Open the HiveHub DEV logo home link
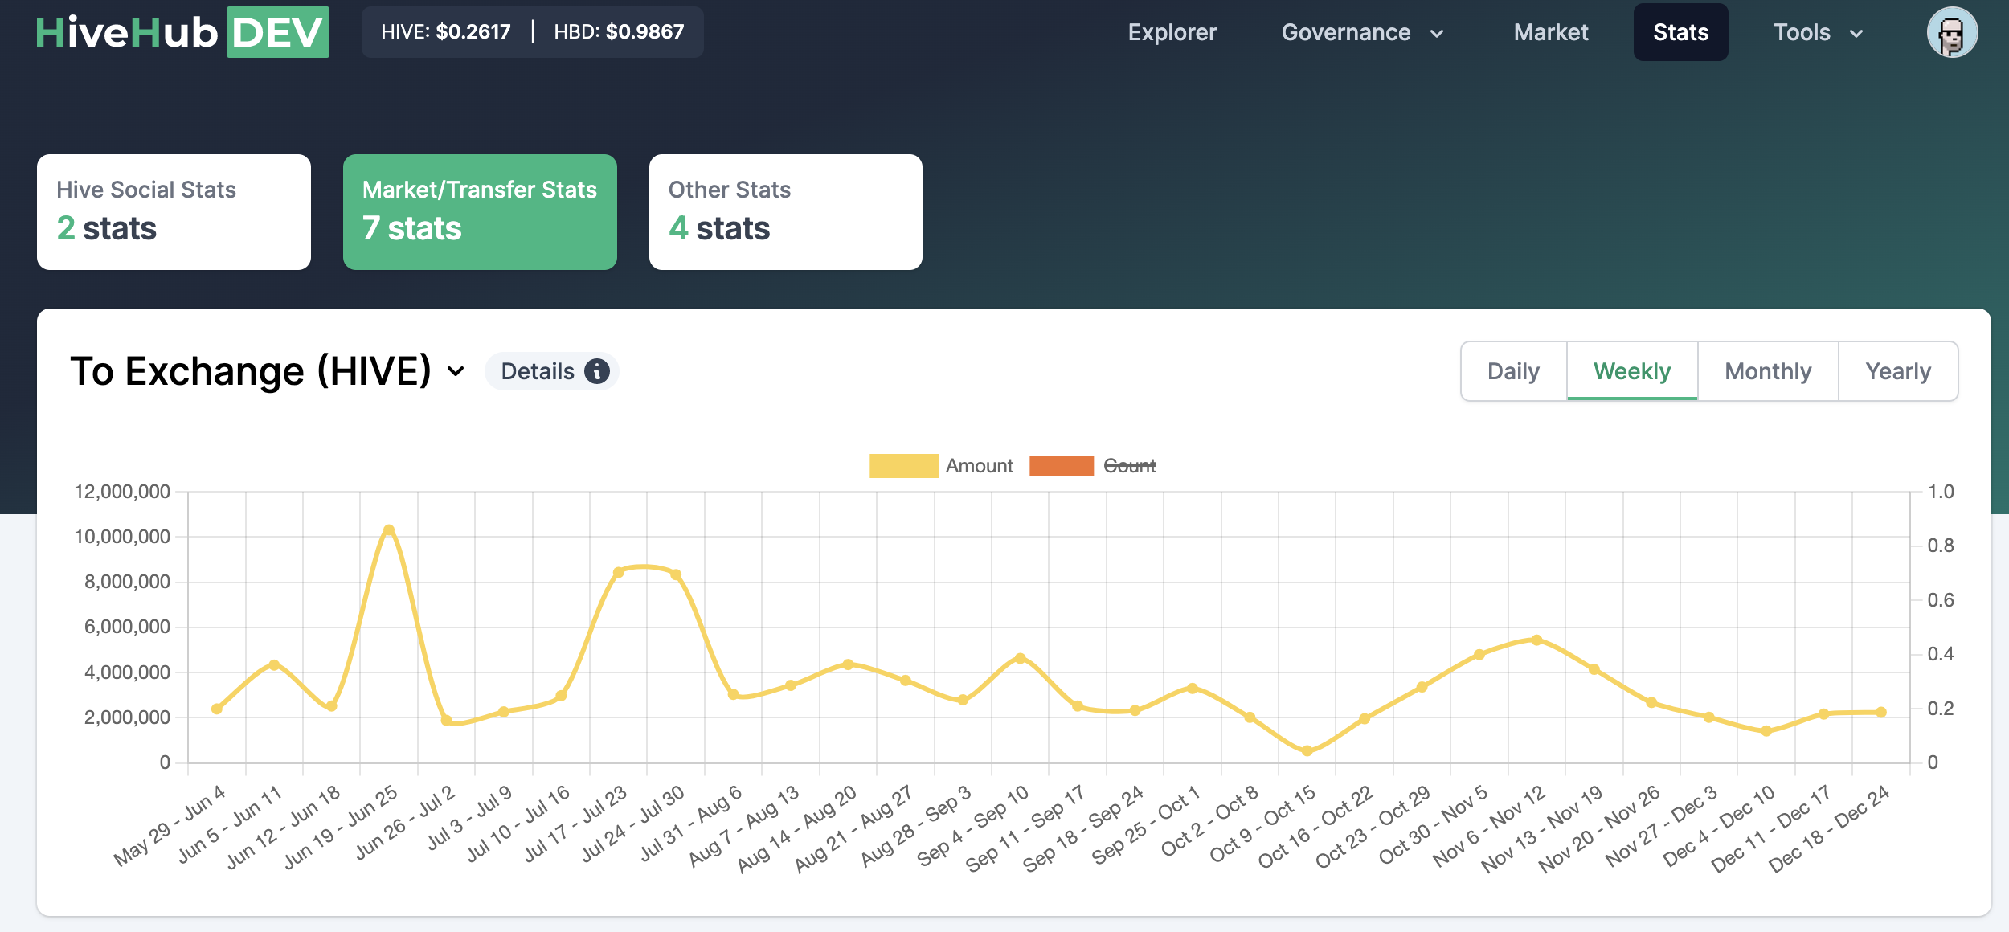This screenshot has height=932, width=2009. pos(182,32)
